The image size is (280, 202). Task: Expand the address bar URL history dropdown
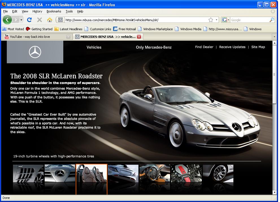pyautogui.click(x=216, y=20)
